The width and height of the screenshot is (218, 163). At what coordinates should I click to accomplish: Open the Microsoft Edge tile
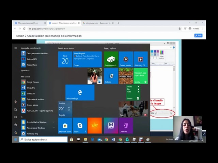pyautogui.click(x=80, y=92)
